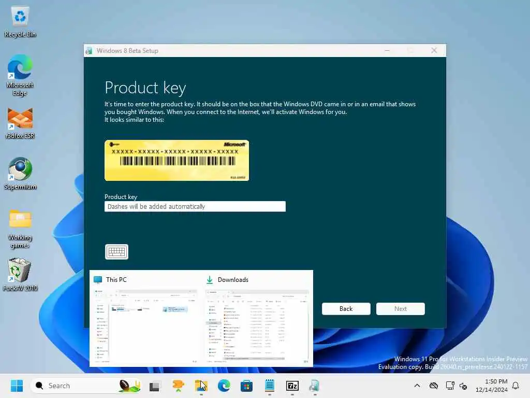
Task: Open Notepad from the taskbar
Action: click(x=269, y=386)
